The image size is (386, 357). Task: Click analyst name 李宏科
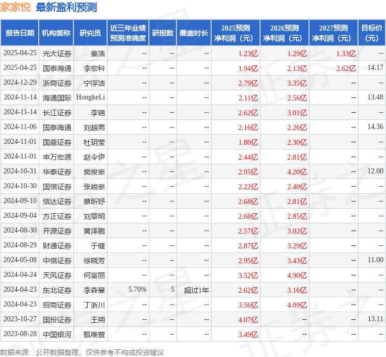tap(94, 68)
